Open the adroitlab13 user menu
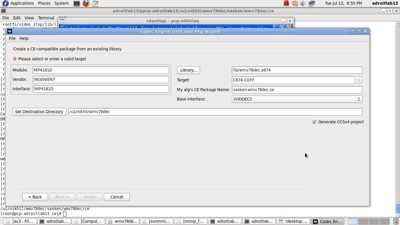Viewport: 400px width, 225px height. coord(385,3)
